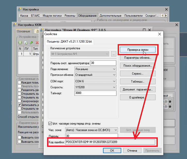Expand the COM порт dropdown
Image resolution: width=187 pixels, height=159 pixels.
click(x=95, y=81)
